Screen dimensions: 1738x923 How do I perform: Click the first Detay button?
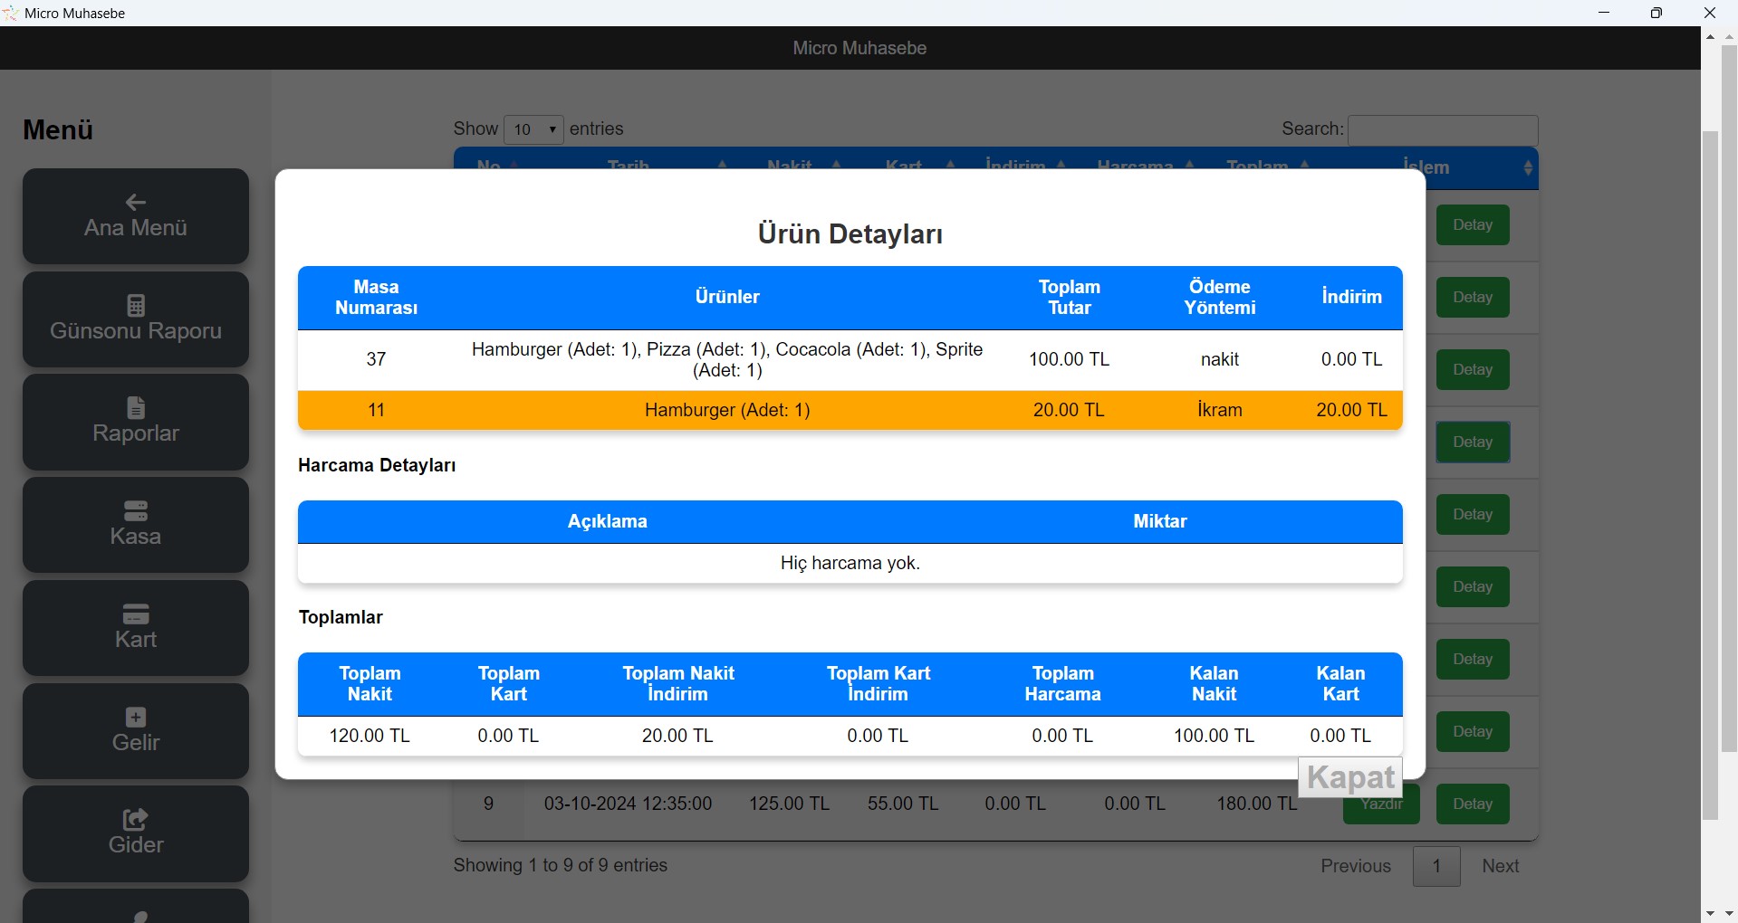1472,225
